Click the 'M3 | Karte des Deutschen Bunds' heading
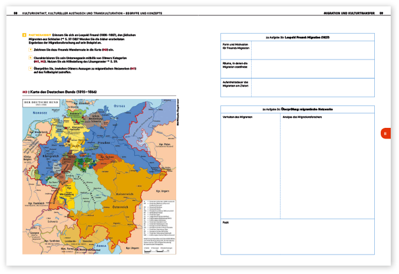This screenshot has width=399, height=274. tap(59, 92)
